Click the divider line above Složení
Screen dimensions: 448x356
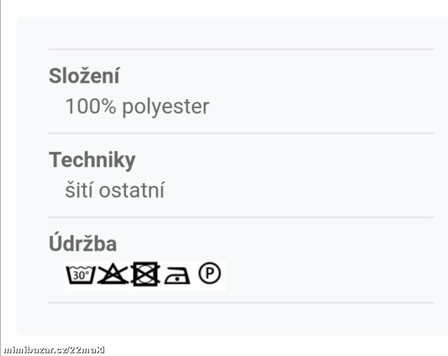click(241, 49)
